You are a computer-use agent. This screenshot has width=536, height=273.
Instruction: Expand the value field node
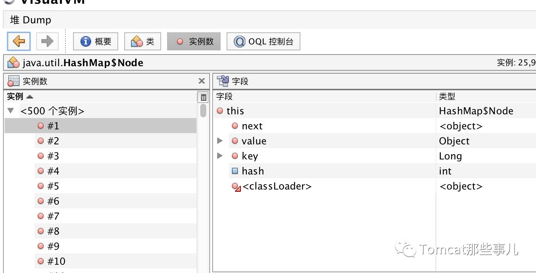pos(220,141)
